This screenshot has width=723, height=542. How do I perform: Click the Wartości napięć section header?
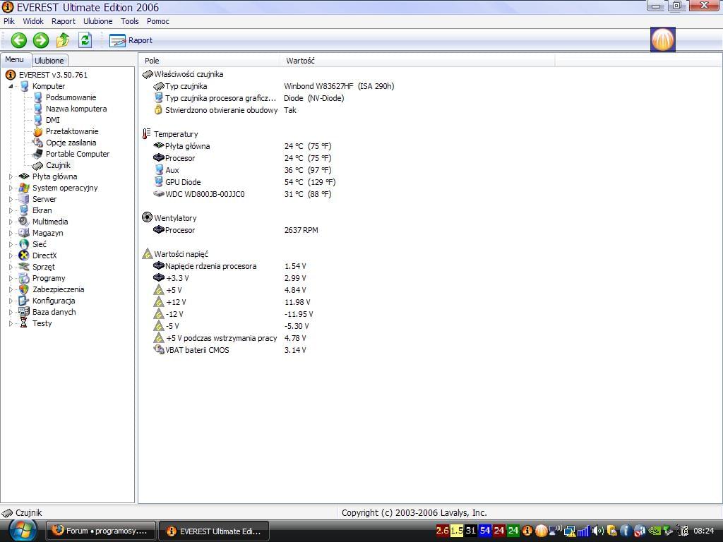pos(181,254)
